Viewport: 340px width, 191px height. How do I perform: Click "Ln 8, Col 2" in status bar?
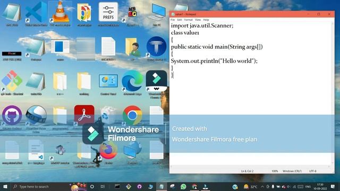[247, 171]
